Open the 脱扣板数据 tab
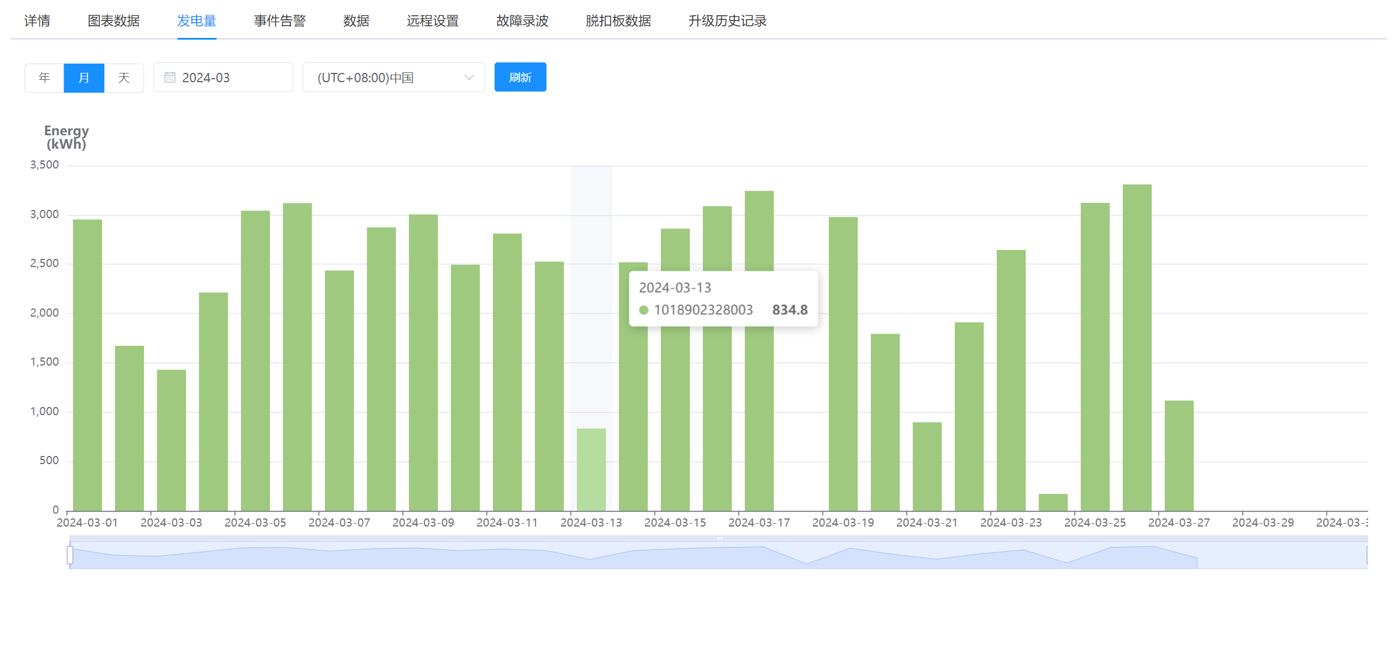1395x663 pixels. coord(618,21)
